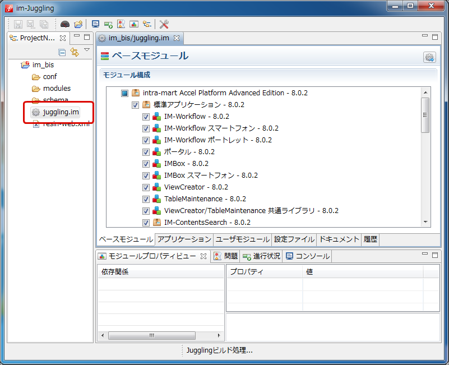Close the モジュールプロパティビュー tab
Viewport: 449px width, 365px height.
(203, 256)
